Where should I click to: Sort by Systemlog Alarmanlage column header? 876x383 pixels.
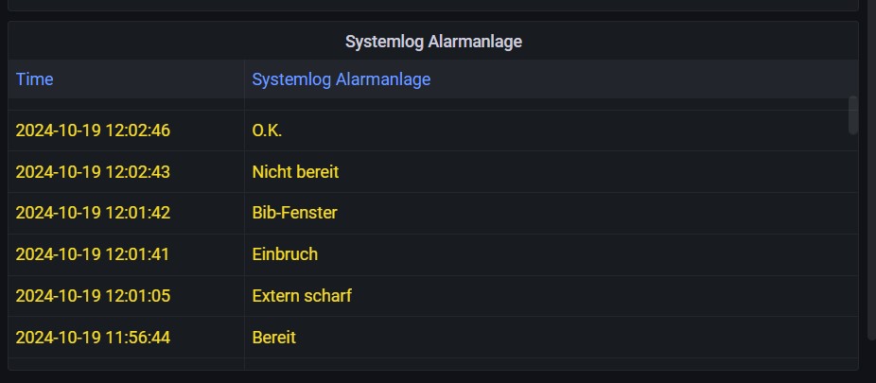[x=342, y=79]
